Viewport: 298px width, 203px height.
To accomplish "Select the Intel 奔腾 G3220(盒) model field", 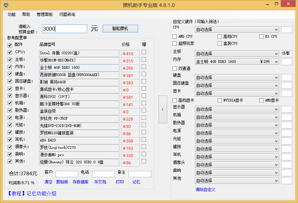I will (79, 53).
